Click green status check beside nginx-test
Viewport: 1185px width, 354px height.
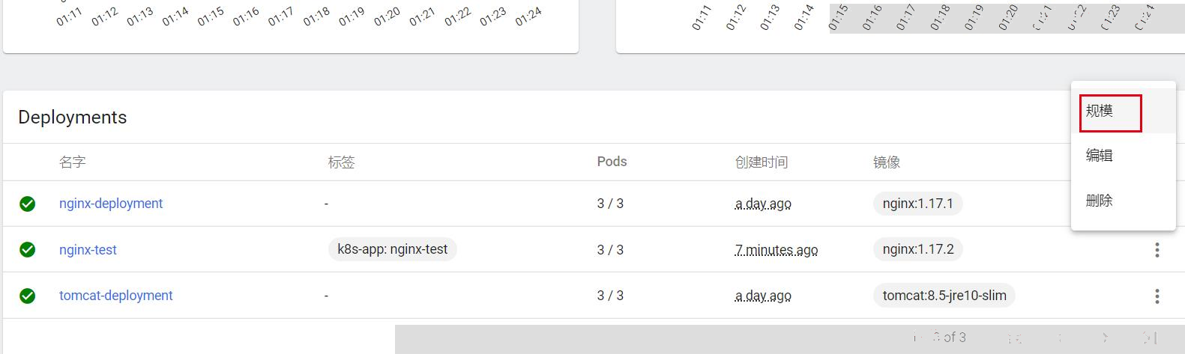28,250
